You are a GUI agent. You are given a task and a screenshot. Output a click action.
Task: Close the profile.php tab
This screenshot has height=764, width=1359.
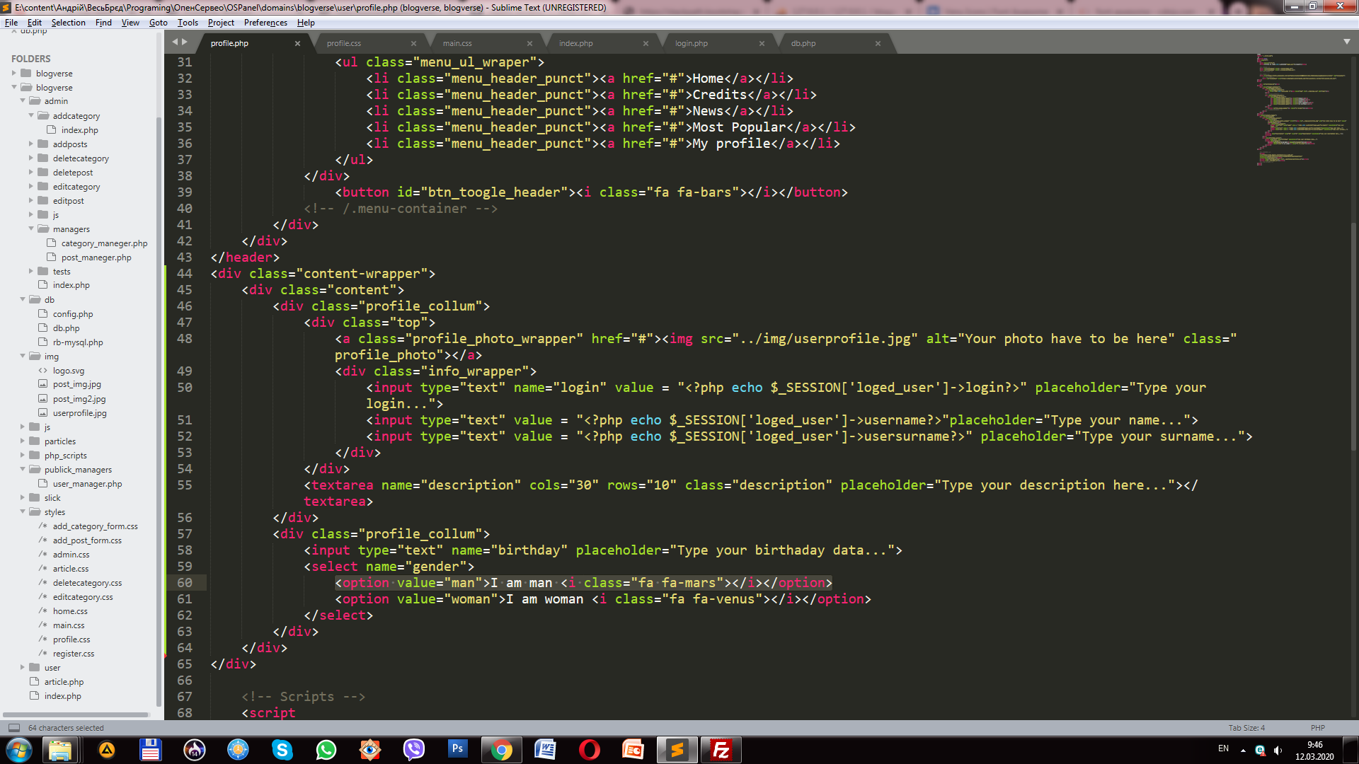(x=297, y=43)
